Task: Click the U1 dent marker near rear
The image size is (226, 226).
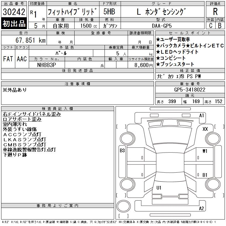Action: click(159, 188)
